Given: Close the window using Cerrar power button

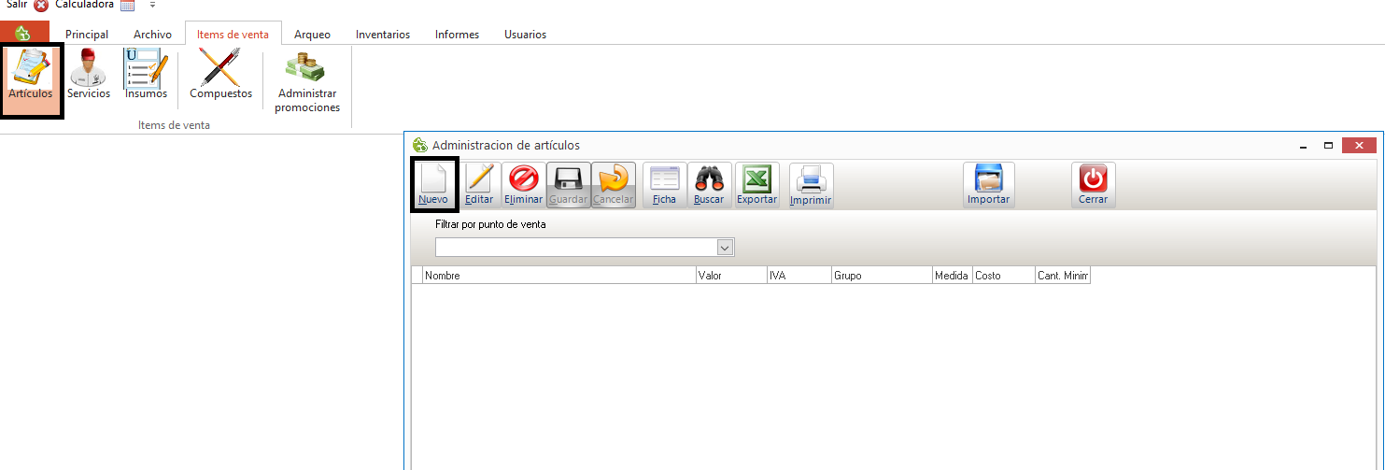Looking at the screenshot, I should click(x=1093, y=184).
